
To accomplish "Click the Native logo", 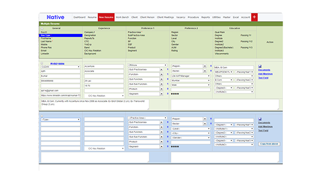I will [56, 17].
